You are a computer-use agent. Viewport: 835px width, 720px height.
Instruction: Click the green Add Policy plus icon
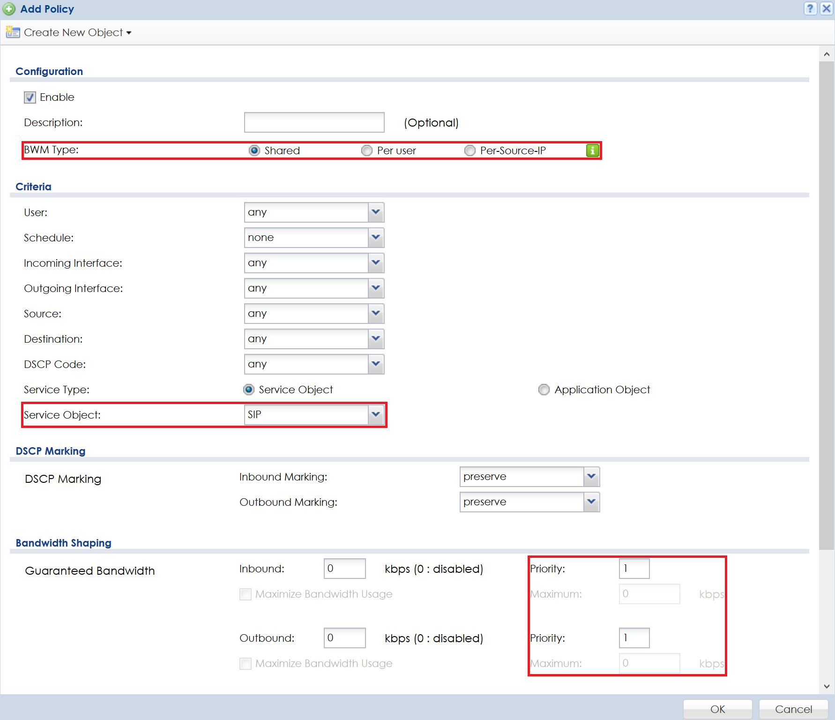pyautogui.click(x=9, y=9)
